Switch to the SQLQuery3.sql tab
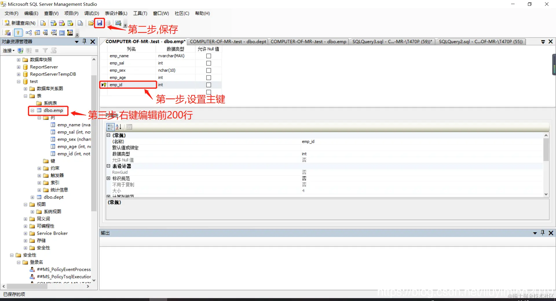The width and height of the screenshot is (556, 301). [x=392, y=41]
